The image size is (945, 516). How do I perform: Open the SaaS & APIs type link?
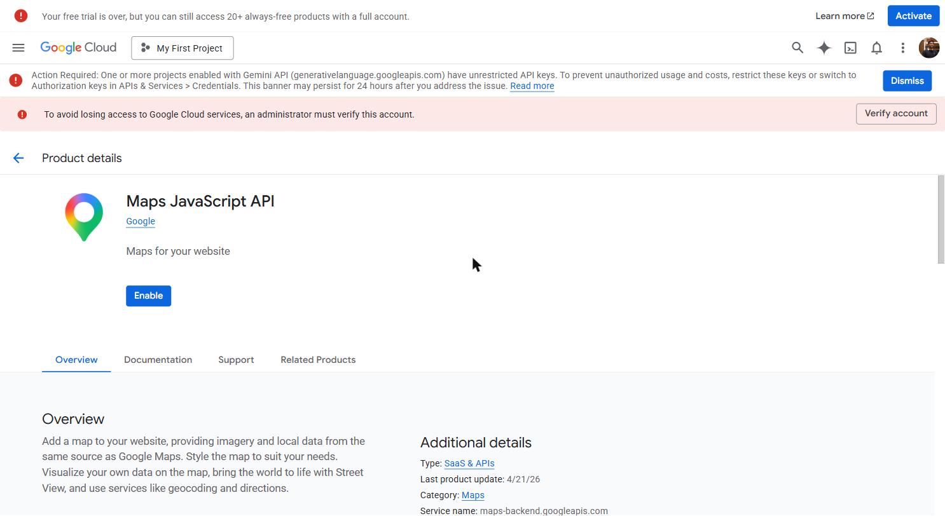pyautogui.click(x=469, y=463)
